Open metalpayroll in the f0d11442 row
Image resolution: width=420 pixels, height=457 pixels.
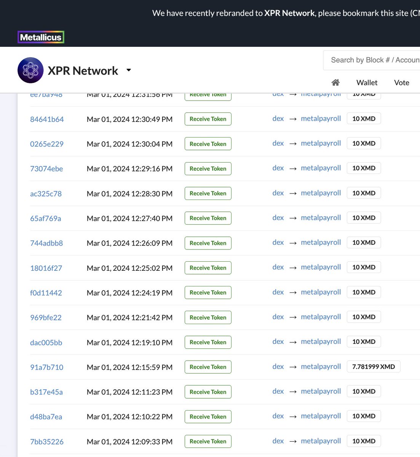[x=321, y=292]
